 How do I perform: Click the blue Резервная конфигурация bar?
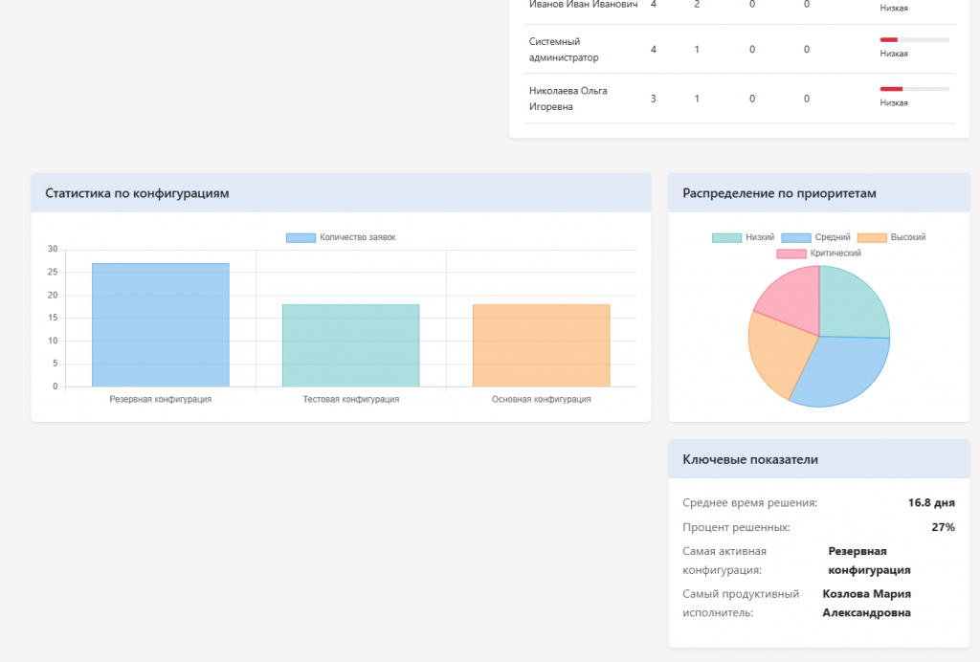[x=161, y=324]
